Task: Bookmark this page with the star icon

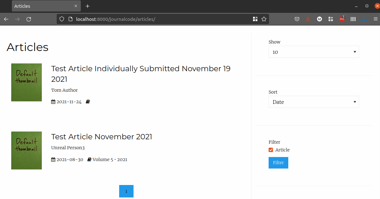Action: click(264, 19)
